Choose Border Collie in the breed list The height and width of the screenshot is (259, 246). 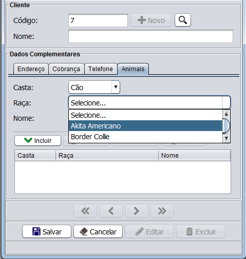tap(145, 137)
